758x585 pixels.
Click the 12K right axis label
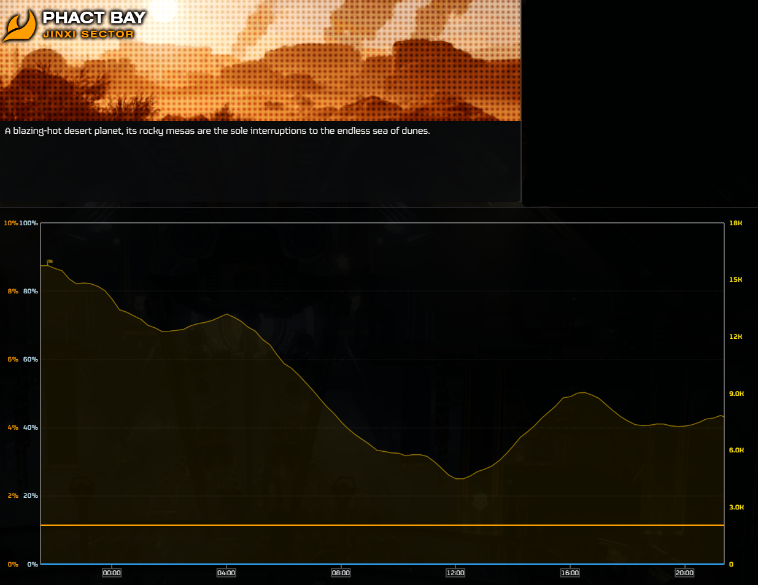click(735, 336)
